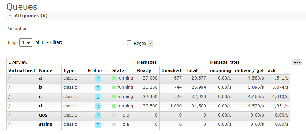The image size is (306, 134).
Task: Collapse the All queues section
Action: 10,16
